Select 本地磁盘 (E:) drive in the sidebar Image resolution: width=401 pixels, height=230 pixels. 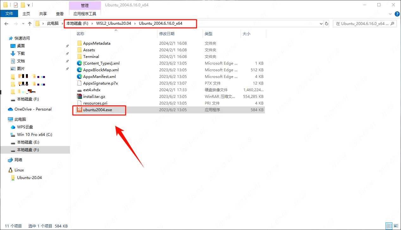coord(28,142)
